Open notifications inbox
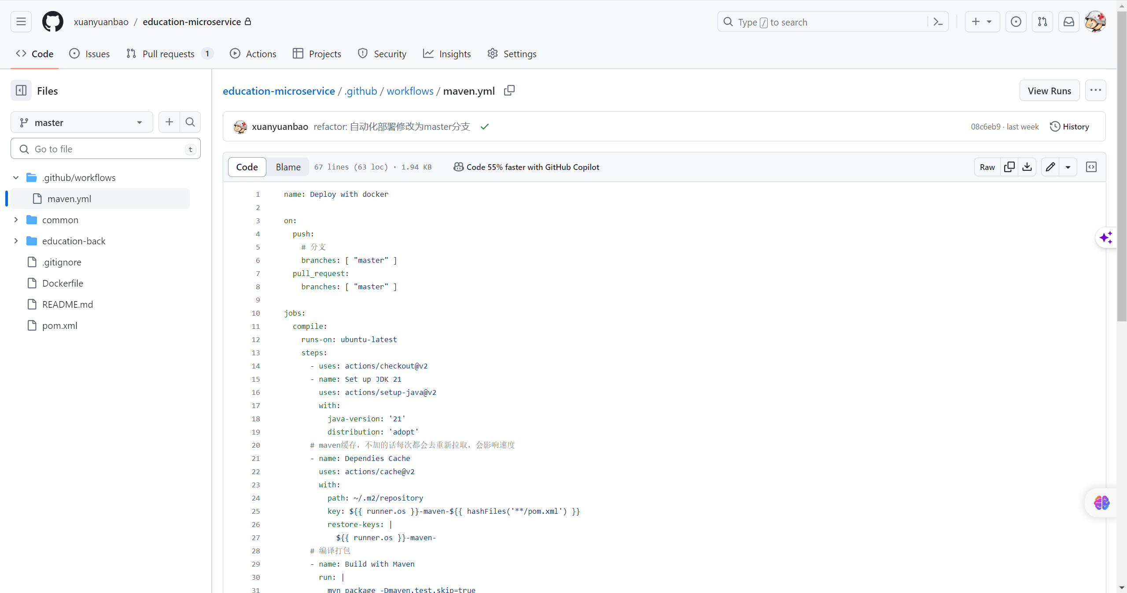 tap(1069, 22)
